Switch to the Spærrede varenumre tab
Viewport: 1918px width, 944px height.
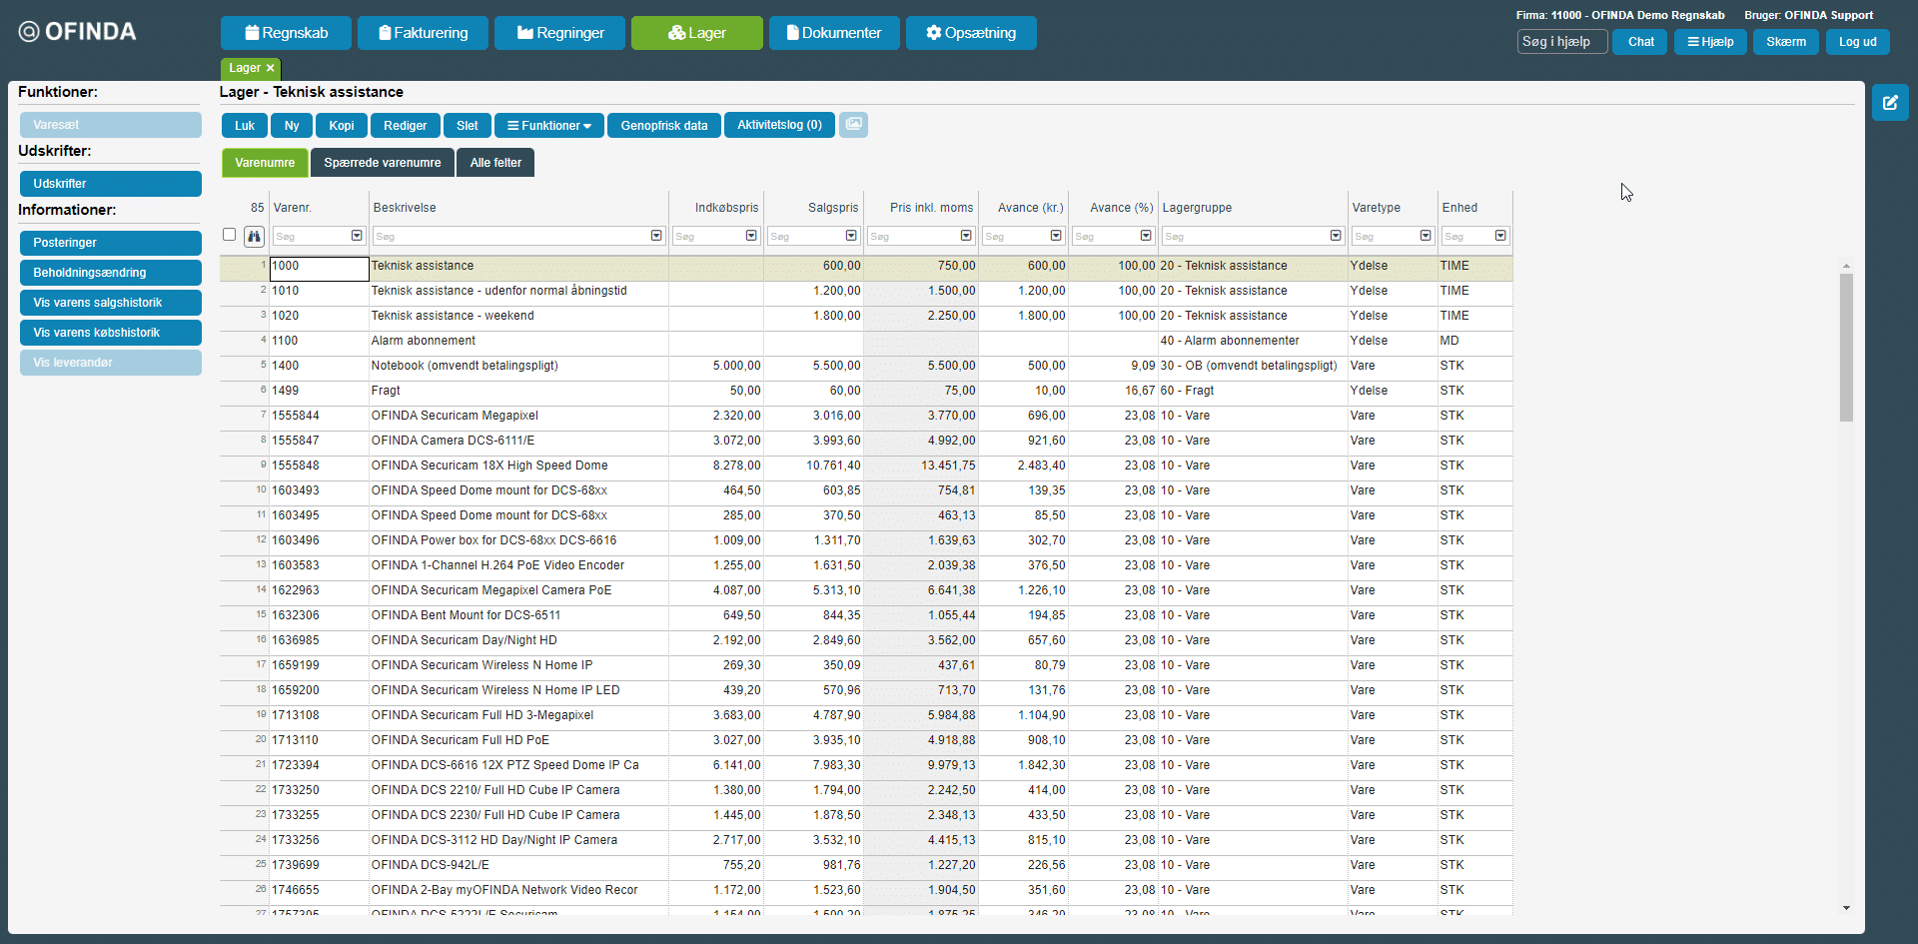382,163
